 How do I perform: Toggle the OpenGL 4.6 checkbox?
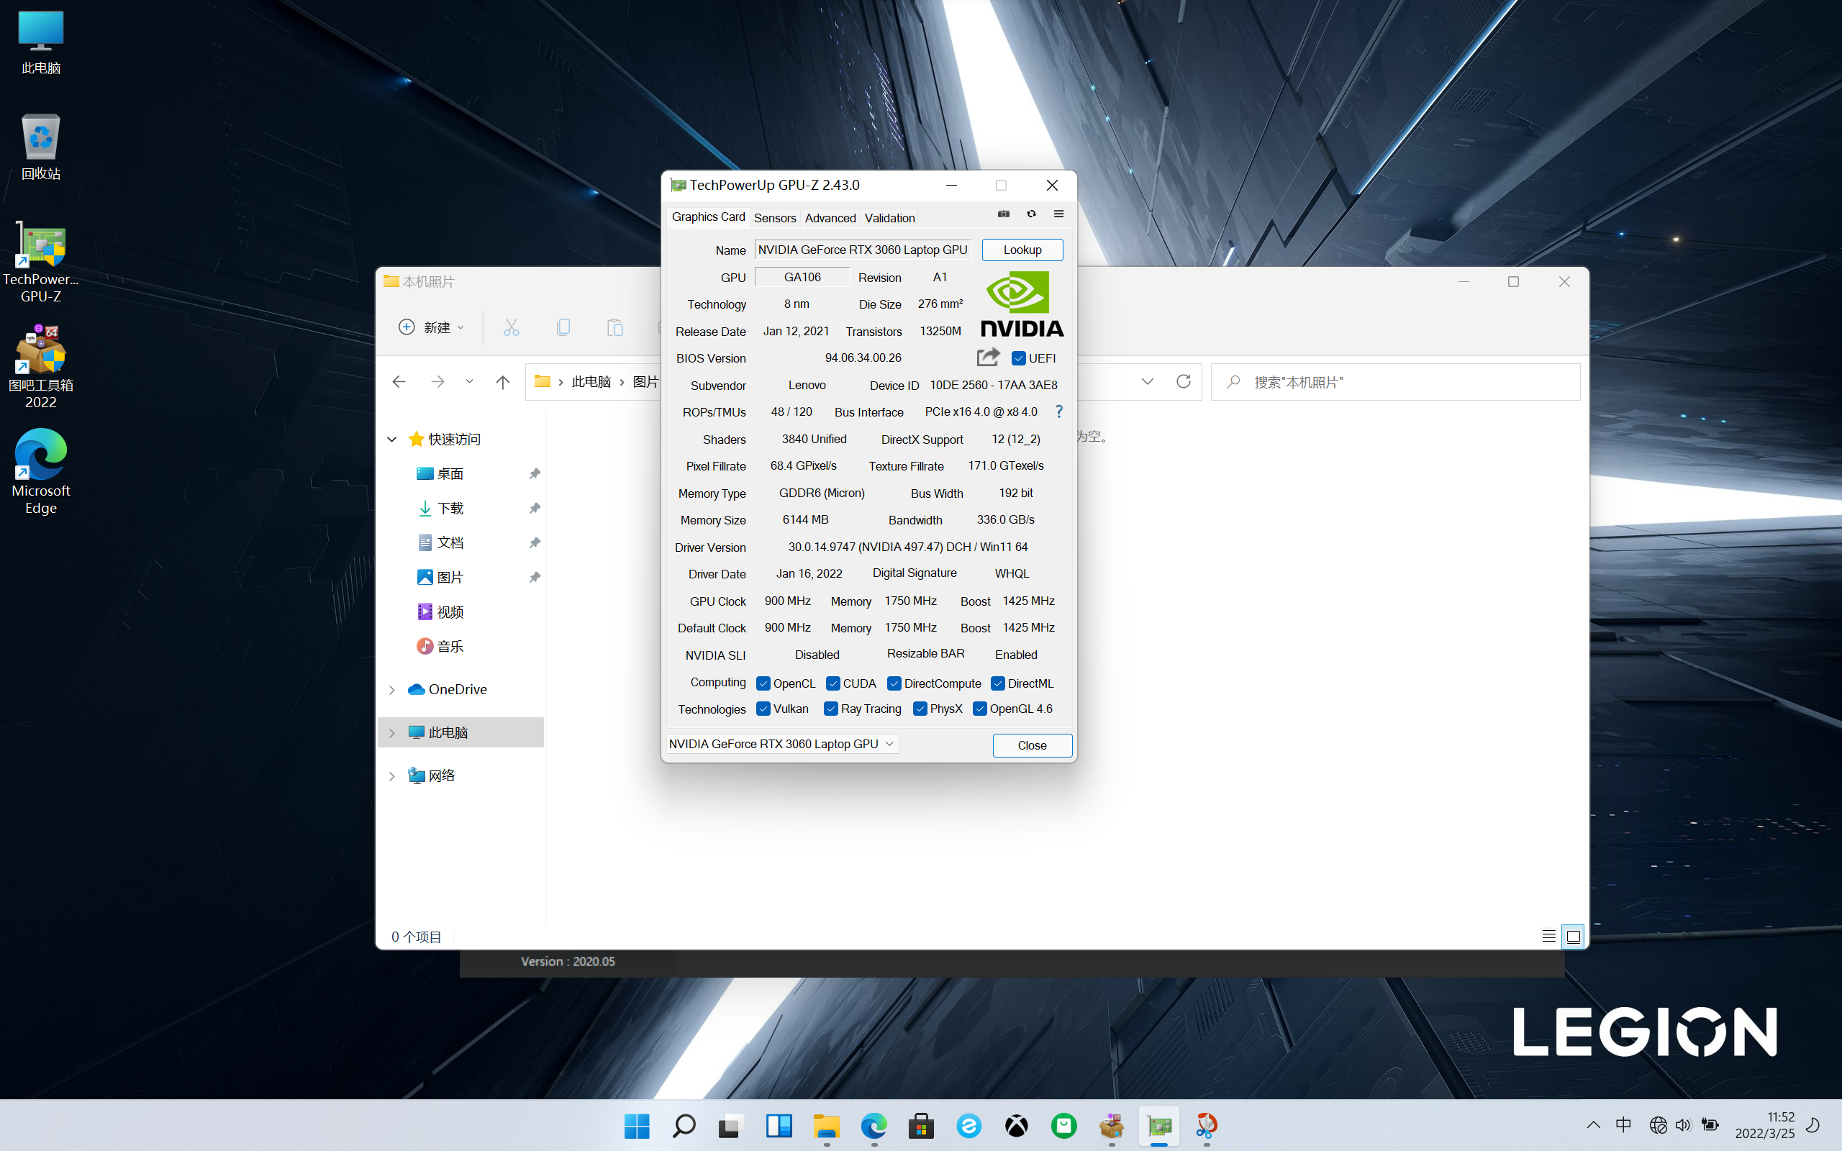[979, 709]
